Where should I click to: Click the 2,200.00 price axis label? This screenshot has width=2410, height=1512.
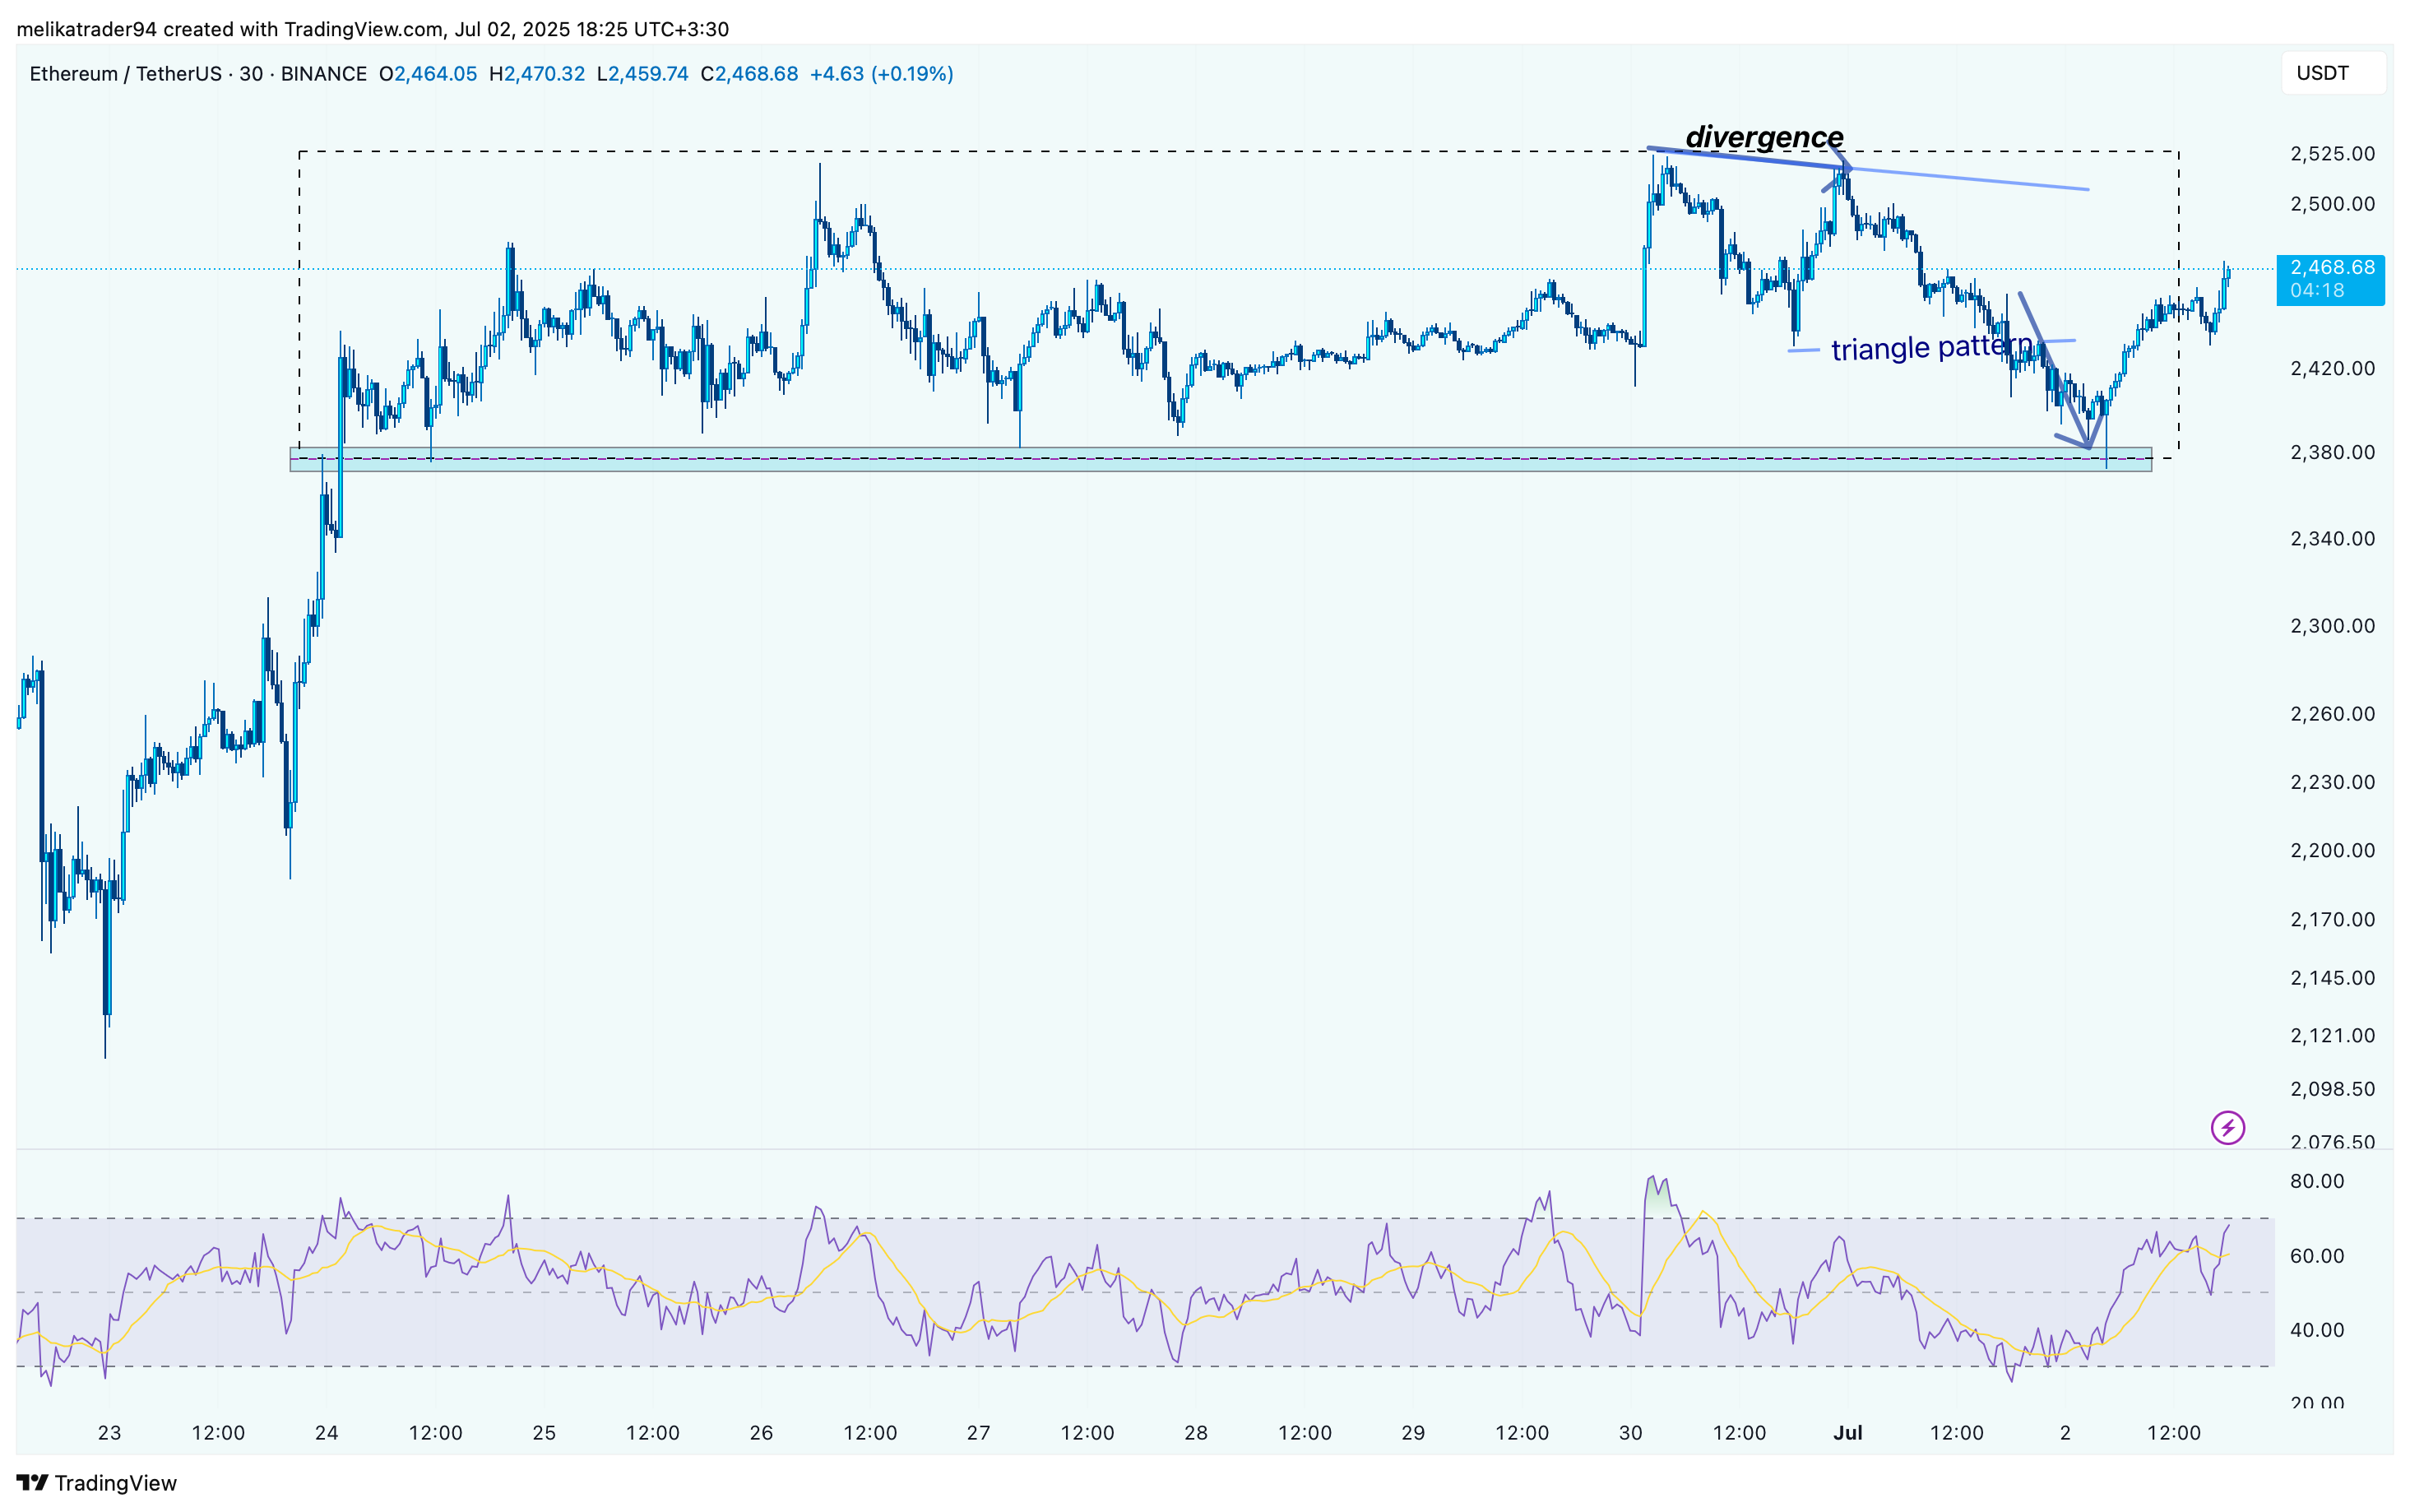(x=2332, y=851)
